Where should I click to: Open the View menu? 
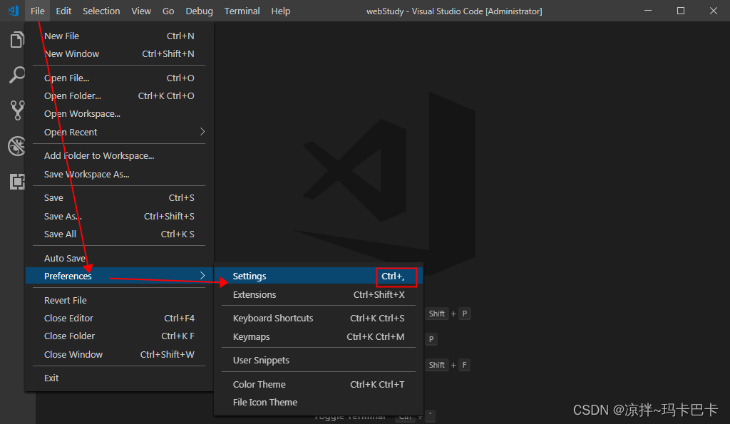(x=141, y=11)
